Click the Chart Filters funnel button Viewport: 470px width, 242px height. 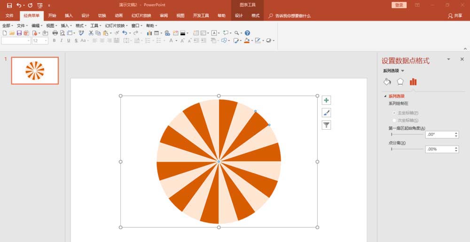[327, 125]
